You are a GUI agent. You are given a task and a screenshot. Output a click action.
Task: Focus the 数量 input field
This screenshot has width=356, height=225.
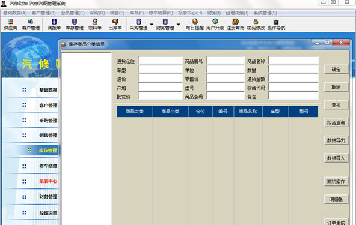(293, 70)
